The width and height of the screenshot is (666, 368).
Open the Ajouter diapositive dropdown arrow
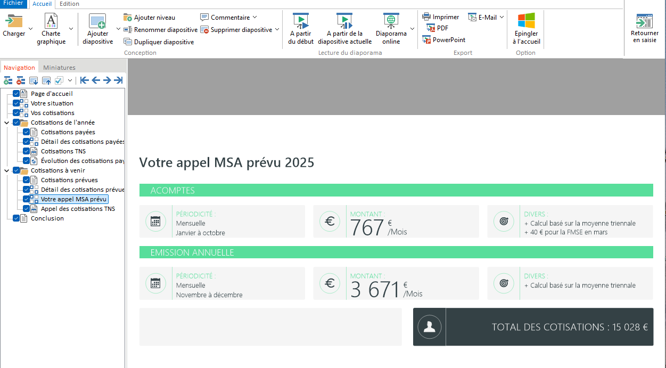tap(118, 28)
